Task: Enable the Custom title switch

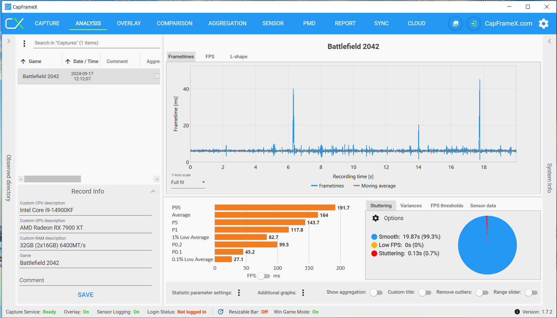Action: click(425, 292)
